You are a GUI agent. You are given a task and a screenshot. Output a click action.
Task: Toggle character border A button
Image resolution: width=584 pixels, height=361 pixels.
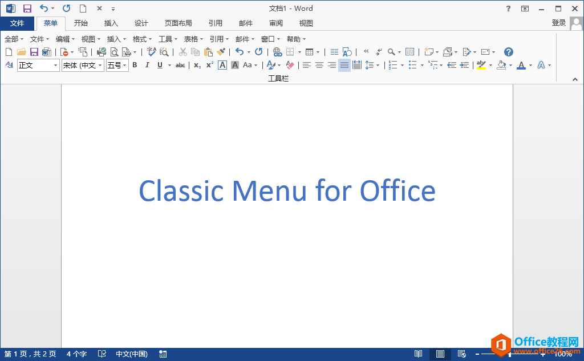(x=222, y=65)
